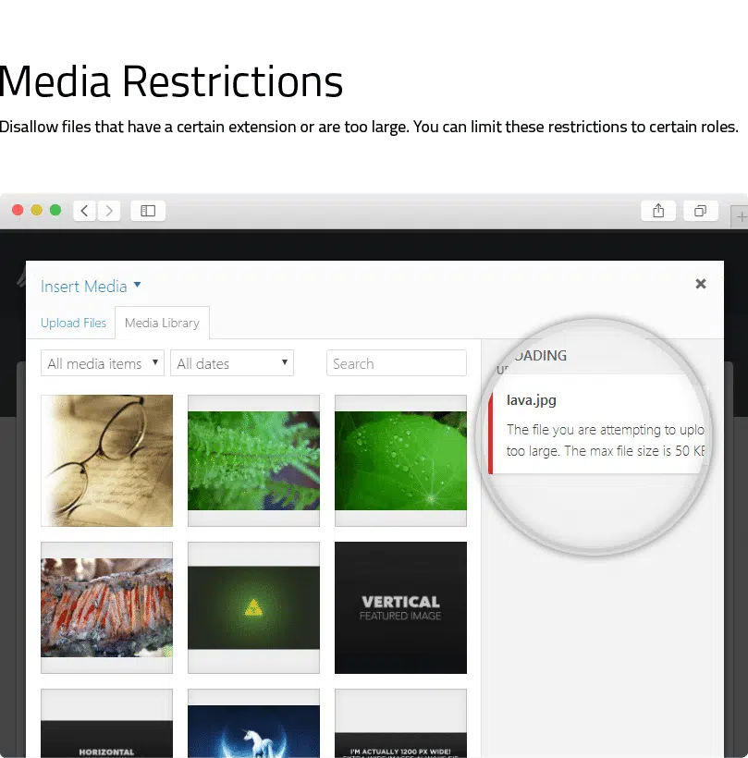Image resolution: width=748 pixels, height=758 pixels.
Task: Click the Media Restrictions heading
Action: pos(171,81)
